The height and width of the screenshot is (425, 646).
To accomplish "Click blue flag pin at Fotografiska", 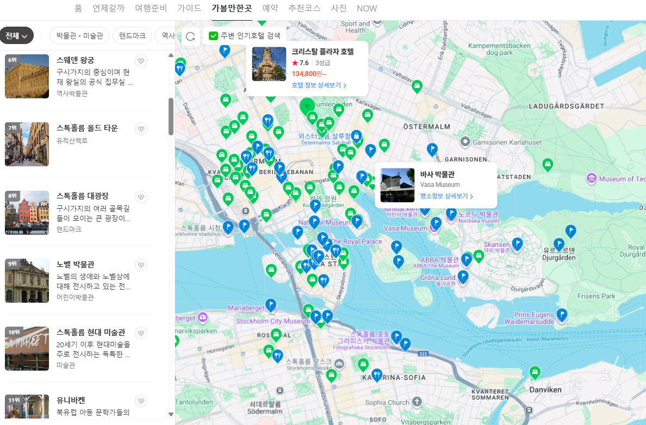I will tap(396, 337).
